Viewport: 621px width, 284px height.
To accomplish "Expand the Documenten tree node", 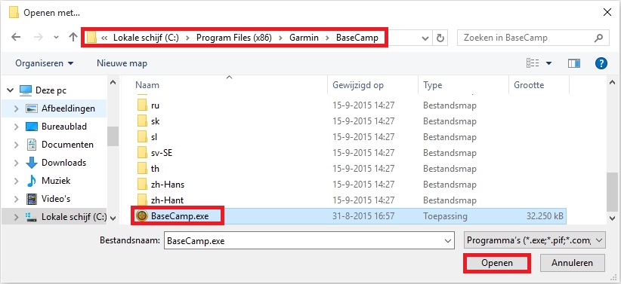I will click(x=16, y=145).
